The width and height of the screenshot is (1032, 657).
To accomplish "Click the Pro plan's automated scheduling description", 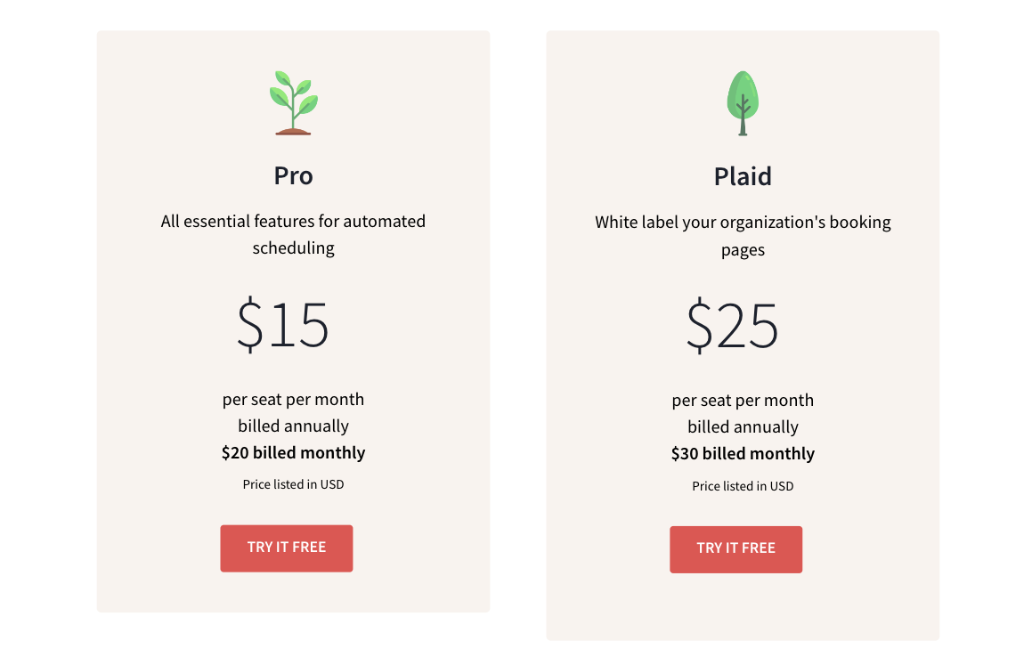I will [294, 234].
